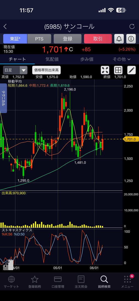Tap the red 取引 trade button

click(98, 39)
